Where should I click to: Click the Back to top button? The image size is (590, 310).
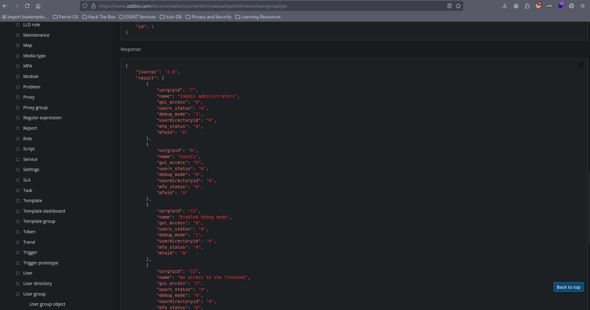pyautogui.click(x=568, y=287)
